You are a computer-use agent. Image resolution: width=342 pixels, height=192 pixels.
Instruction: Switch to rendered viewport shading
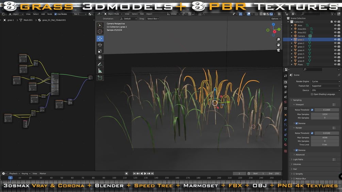[x=271, y=14]
